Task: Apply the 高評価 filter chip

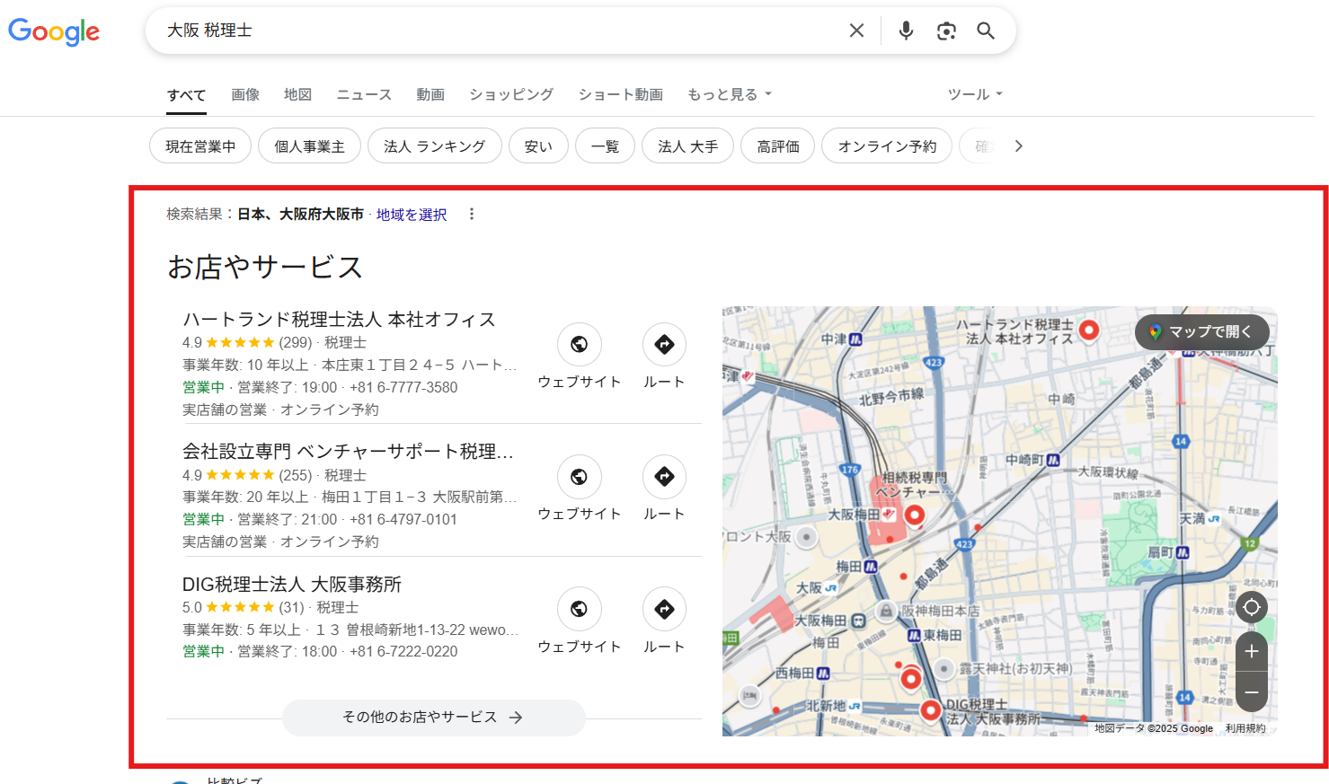Action: coord(777,145)
